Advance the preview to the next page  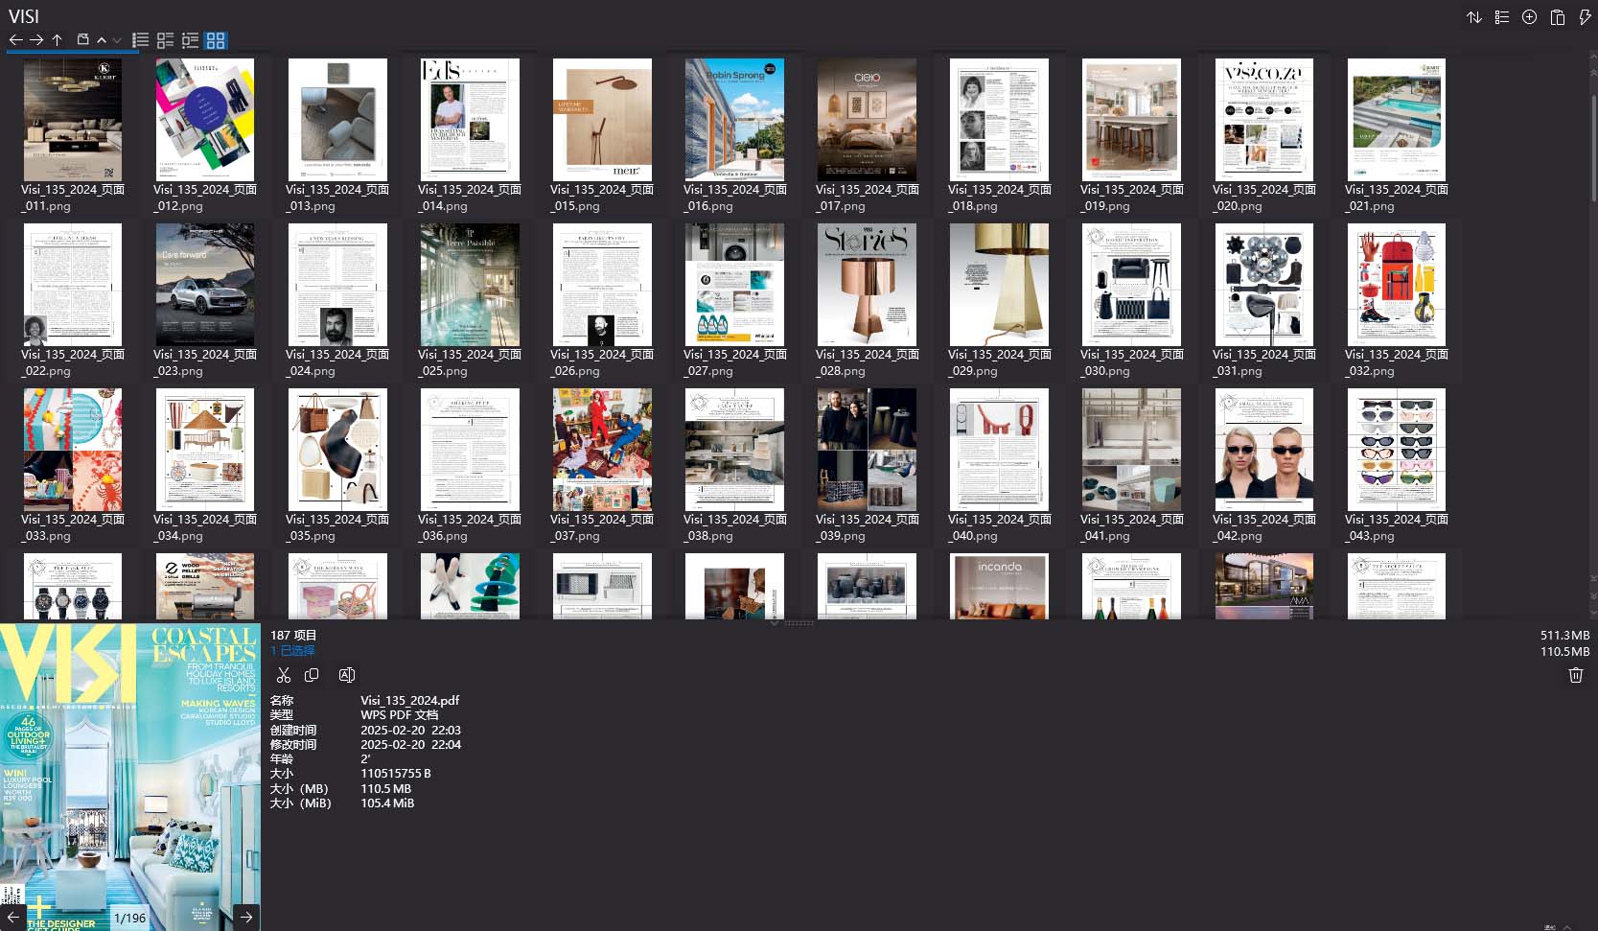click(246, 917)
